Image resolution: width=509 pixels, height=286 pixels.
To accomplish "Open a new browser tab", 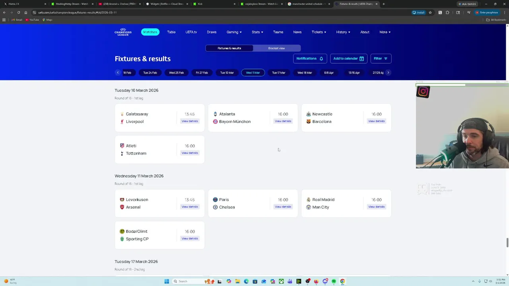I will tap(383, 4).
